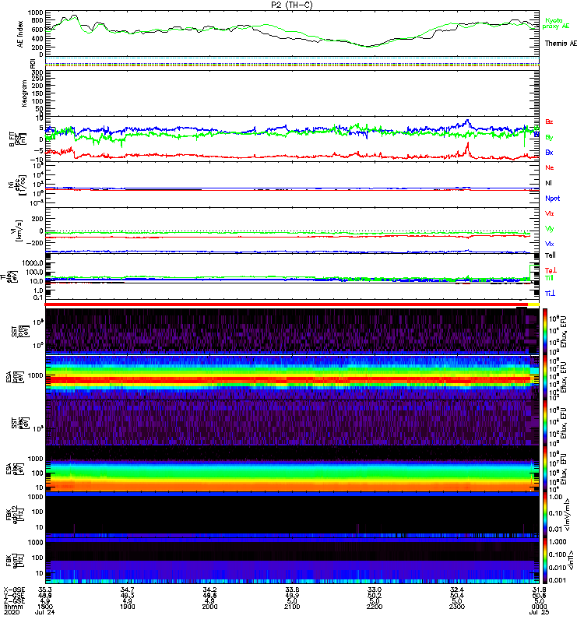Click the 33.0 X-GSE position value
Screen dimensions: 584x623
[375, 590]
